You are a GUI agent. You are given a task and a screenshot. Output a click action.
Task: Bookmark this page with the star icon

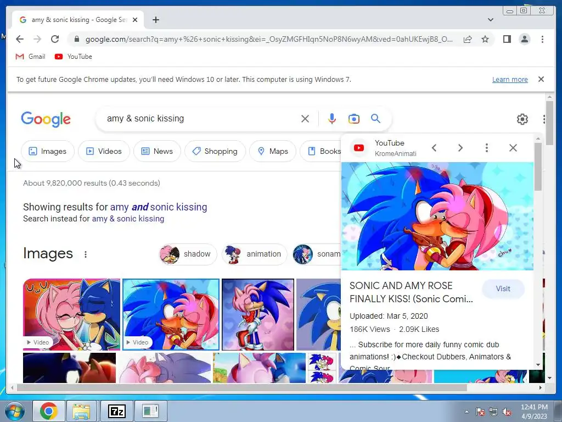(485, 39)
